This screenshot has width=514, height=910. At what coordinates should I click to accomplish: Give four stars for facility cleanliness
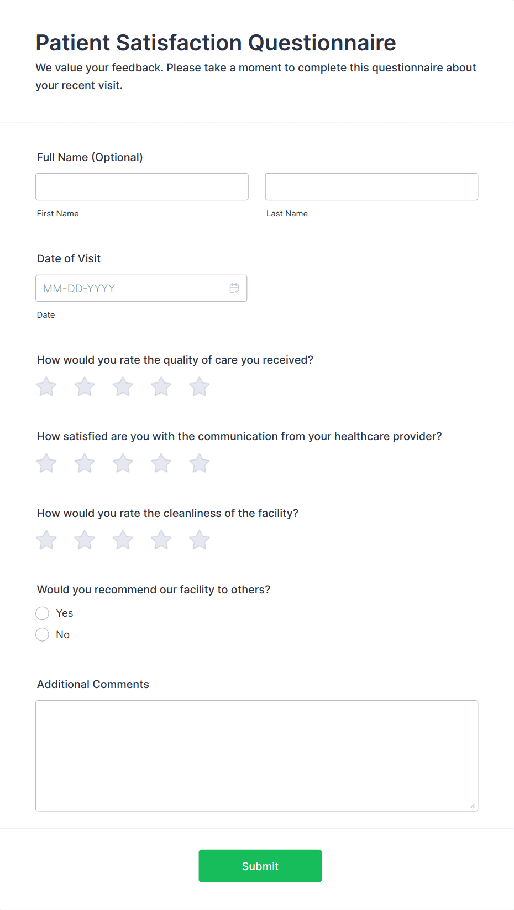tap(161, 540)
